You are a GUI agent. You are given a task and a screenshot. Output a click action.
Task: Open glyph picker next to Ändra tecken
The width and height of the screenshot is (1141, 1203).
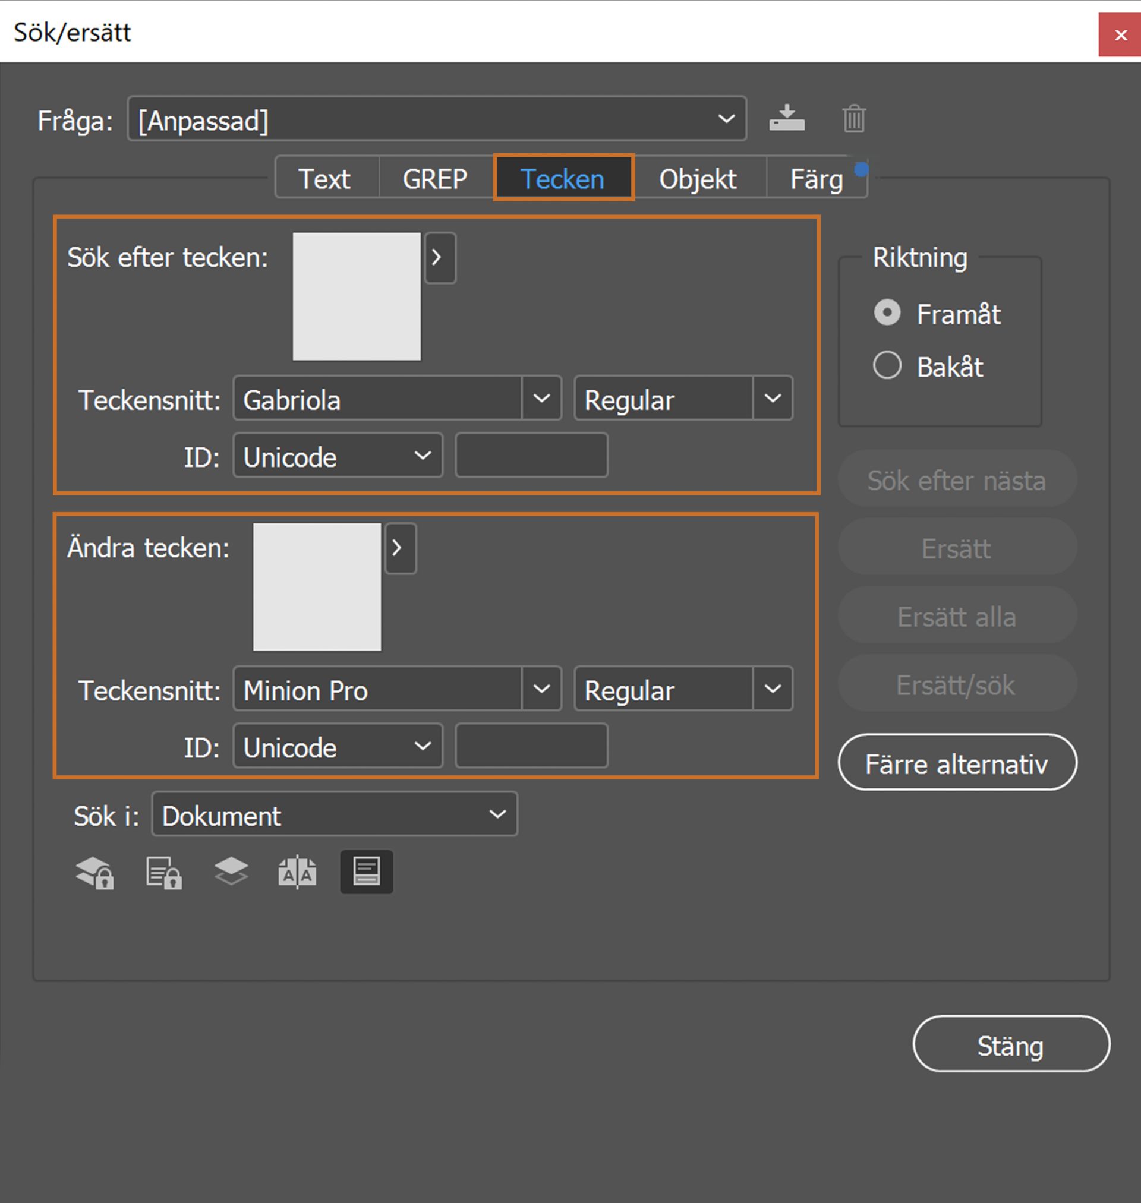[400, 548]
